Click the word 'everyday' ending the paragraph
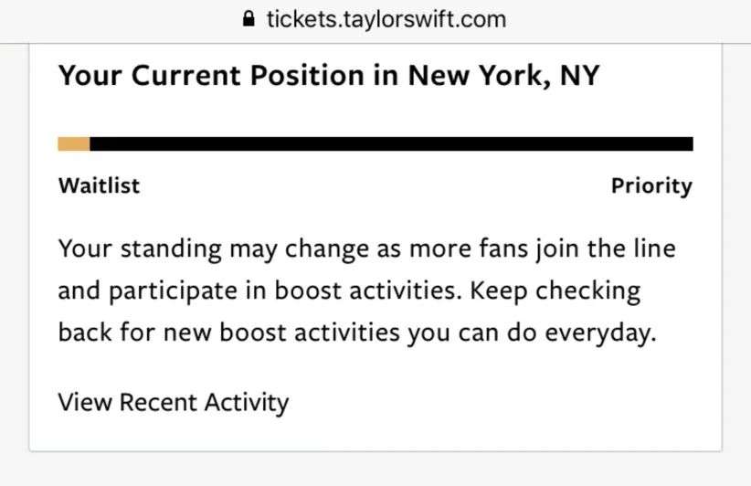Image resolution: width=751 pixels, height=486 pixels. click(600, 333)
